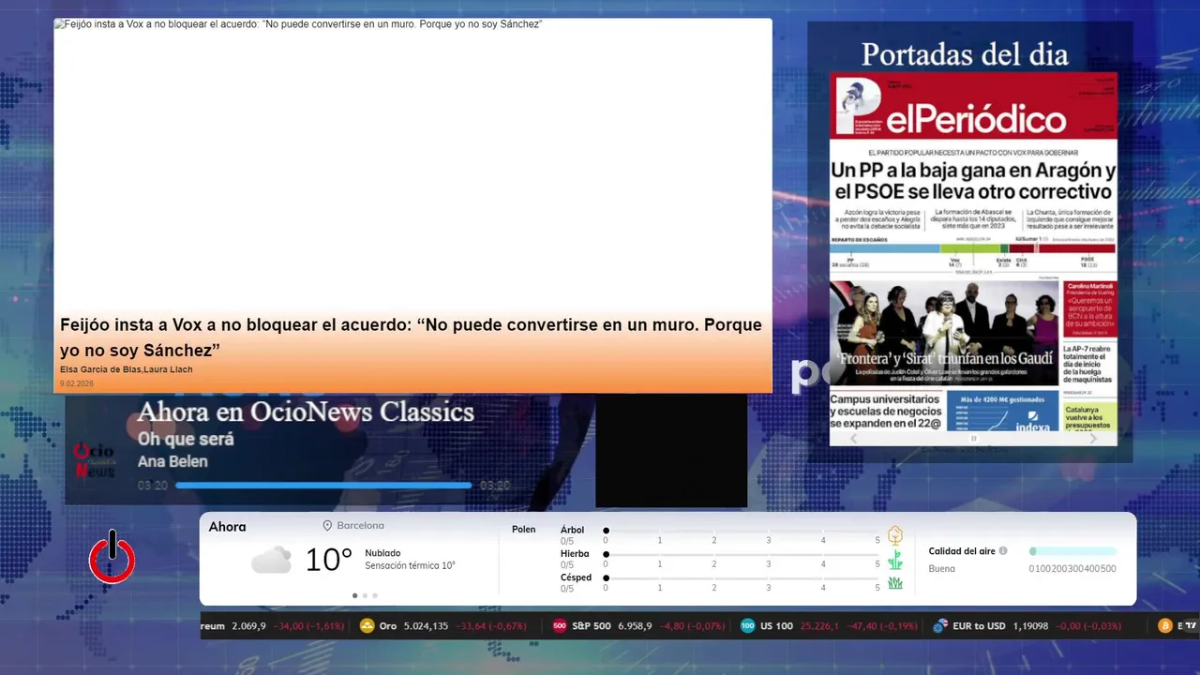Click Sensación térmica 10° text
Viewport: 1200px width, 675px height.
pyautogui.click(x=410, y=565)
